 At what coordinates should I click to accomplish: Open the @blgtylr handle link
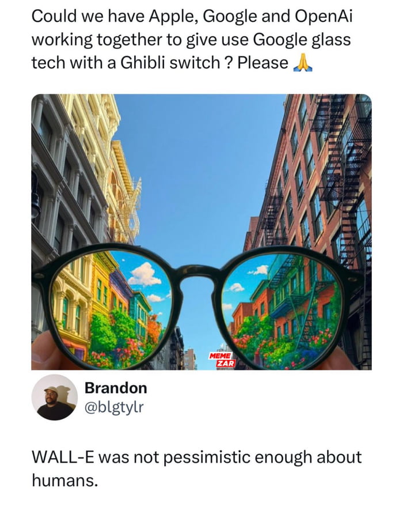(x=114, y=407)
